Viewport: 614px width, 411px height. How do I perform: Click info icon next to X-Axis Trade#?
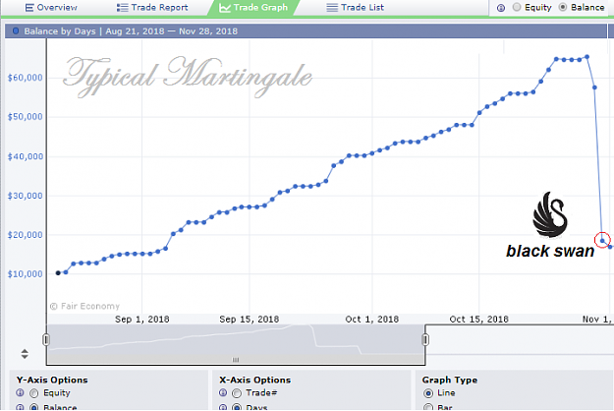(223, 392)
